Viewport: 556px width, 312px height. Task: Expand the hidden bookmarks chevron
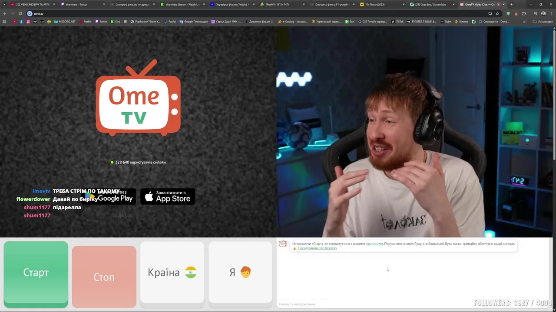coord(524,21)
